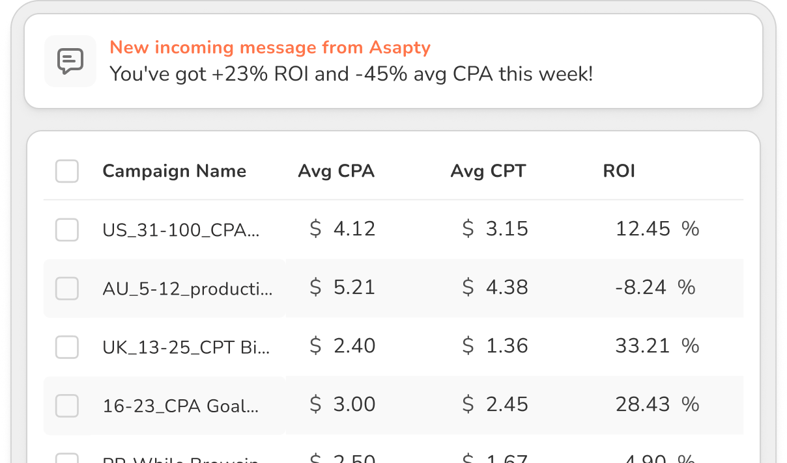
Task: Check the UK_13-25_CPT Bi campaign checkbox
Action: [x=66, y=347]
